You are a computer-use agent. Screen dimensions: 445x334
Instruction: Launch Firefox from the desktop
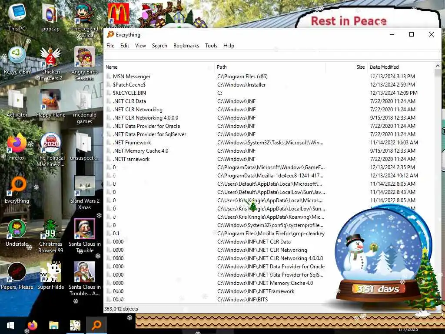pos(17,147)
